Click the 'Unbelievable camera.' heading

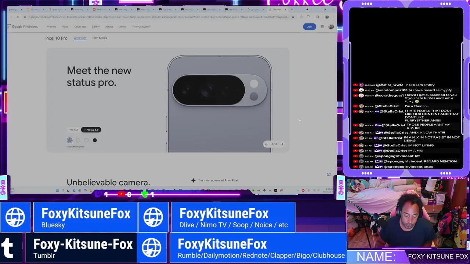tap(108, 182)
